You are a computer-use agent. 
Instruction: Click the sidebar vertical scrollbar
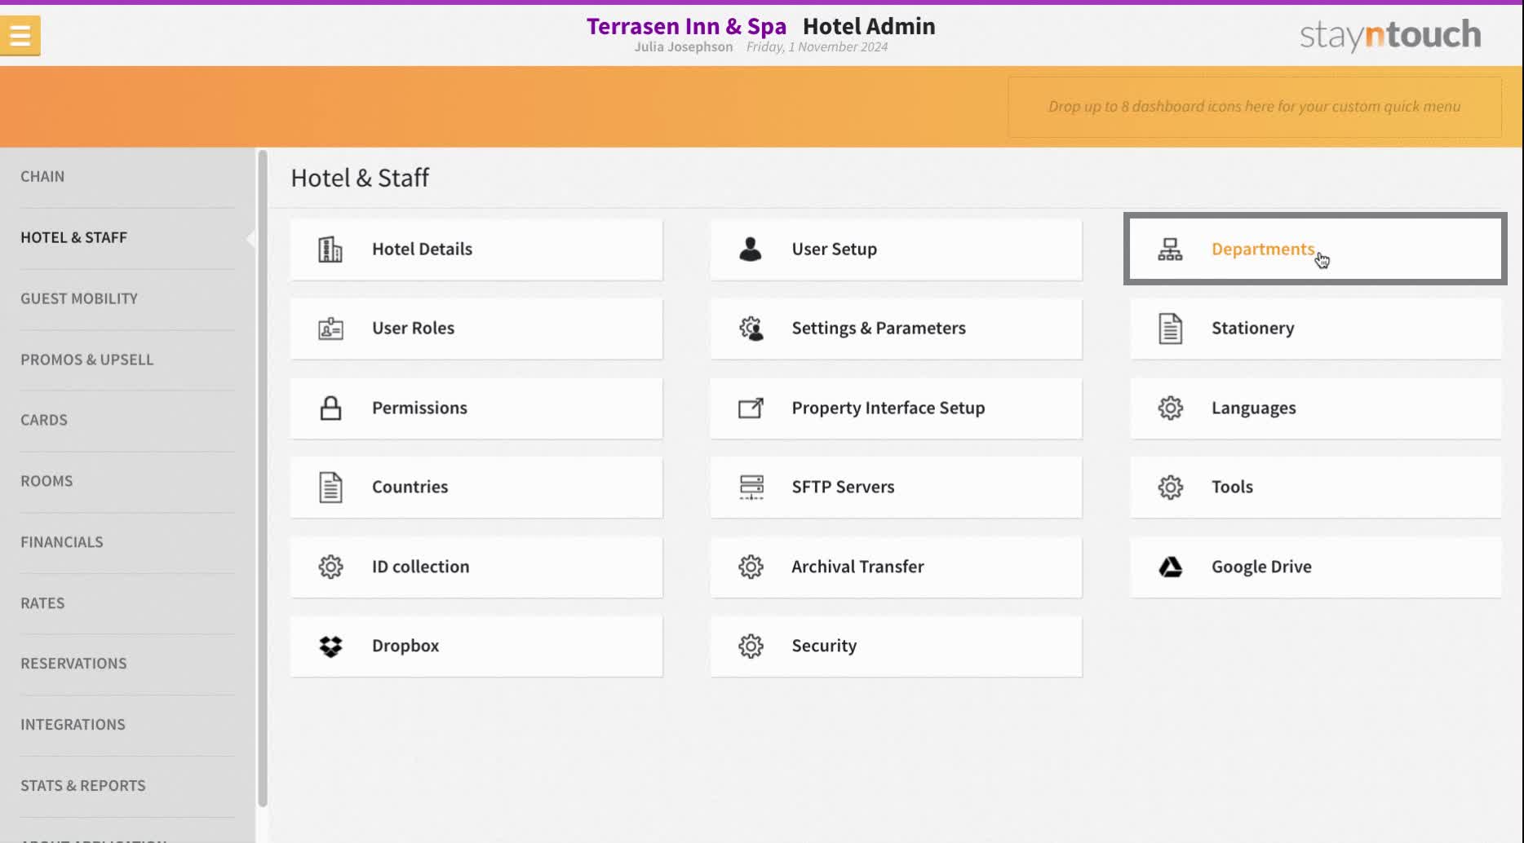click(263, 478)
